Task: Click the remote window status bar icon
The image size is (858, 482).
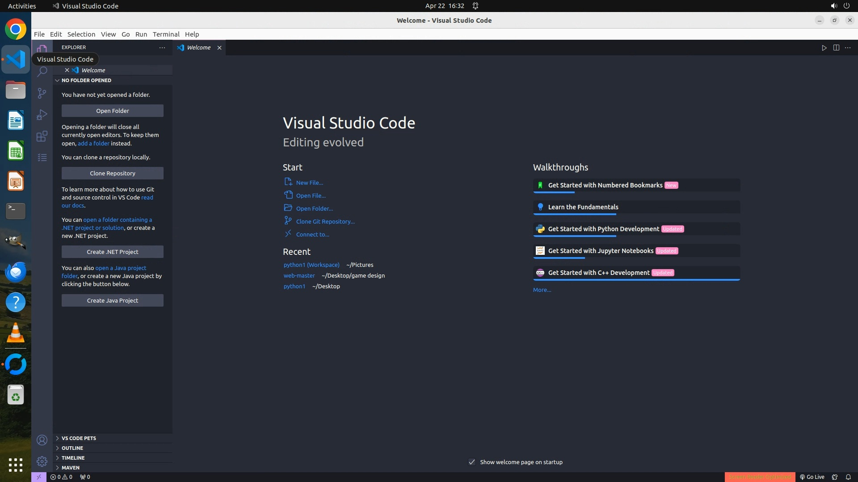Action: tap(39, 477)
